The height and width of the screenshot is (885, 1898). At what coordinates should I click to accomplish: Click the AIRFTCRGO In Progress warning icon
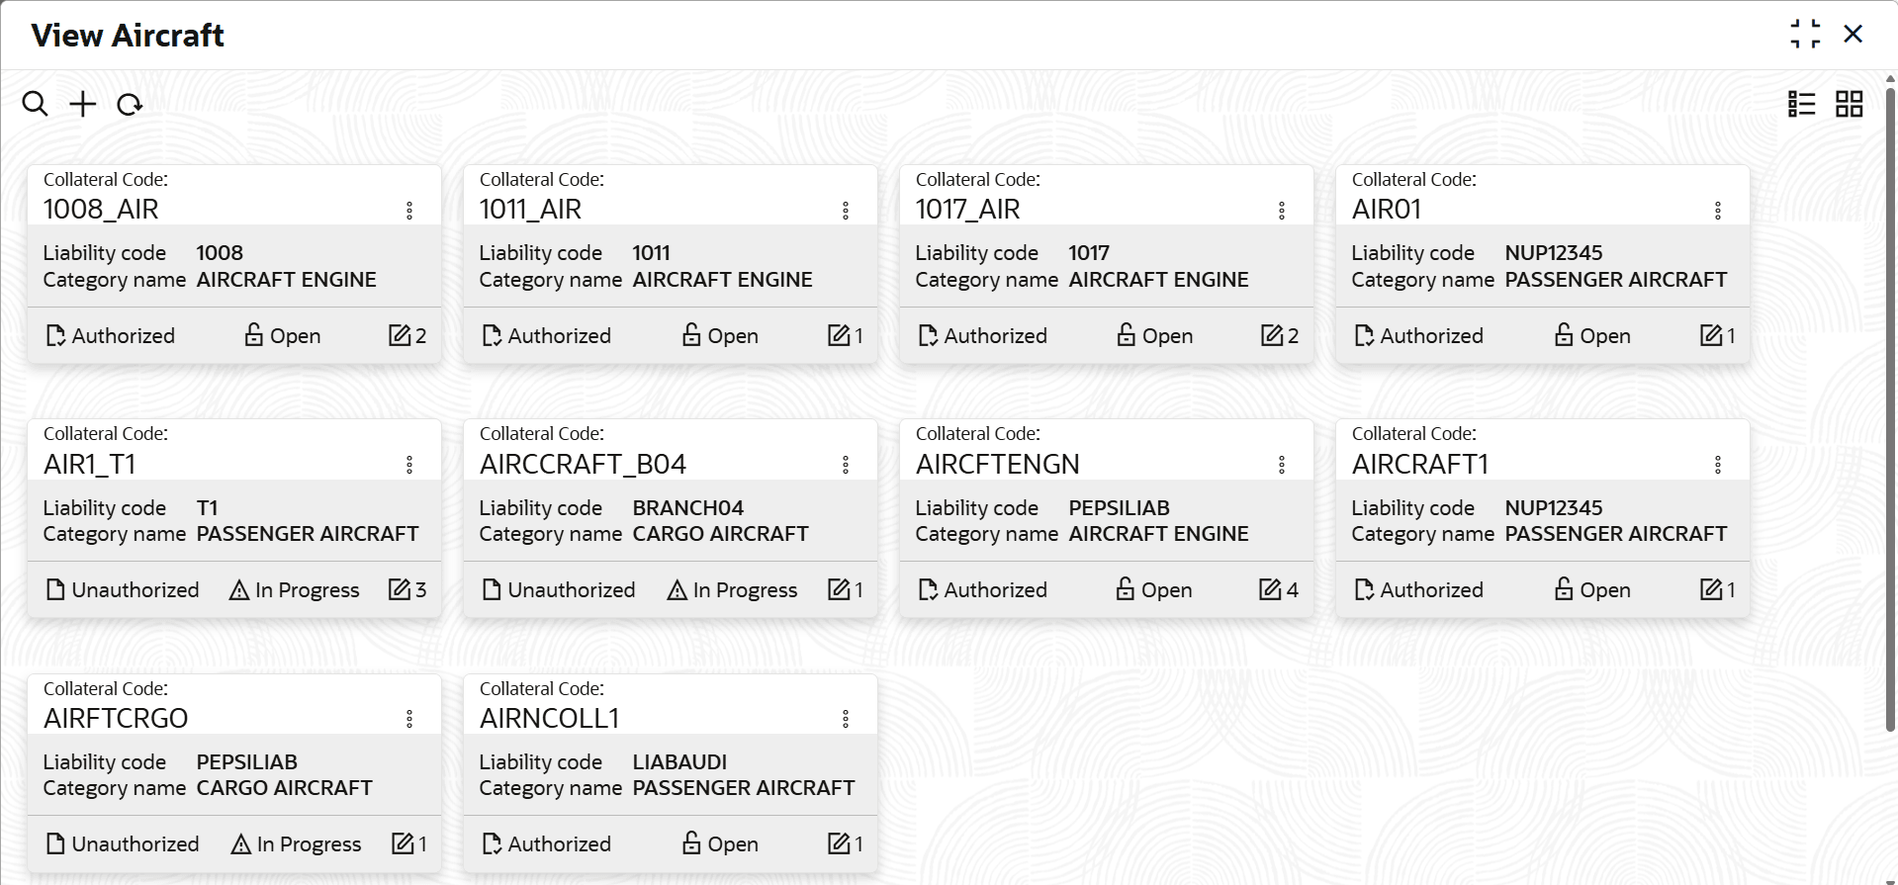coord(240,844)
